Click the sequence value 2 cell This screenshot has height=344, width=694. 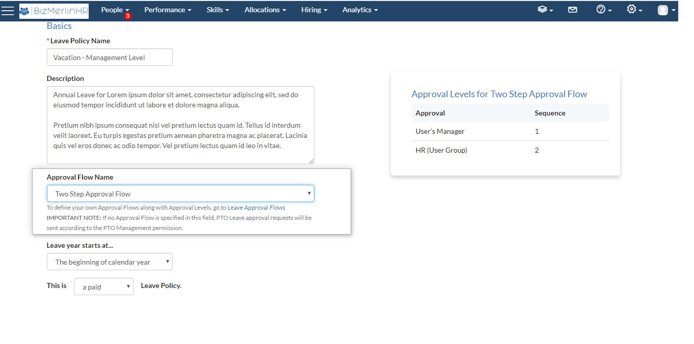(537, 150)
